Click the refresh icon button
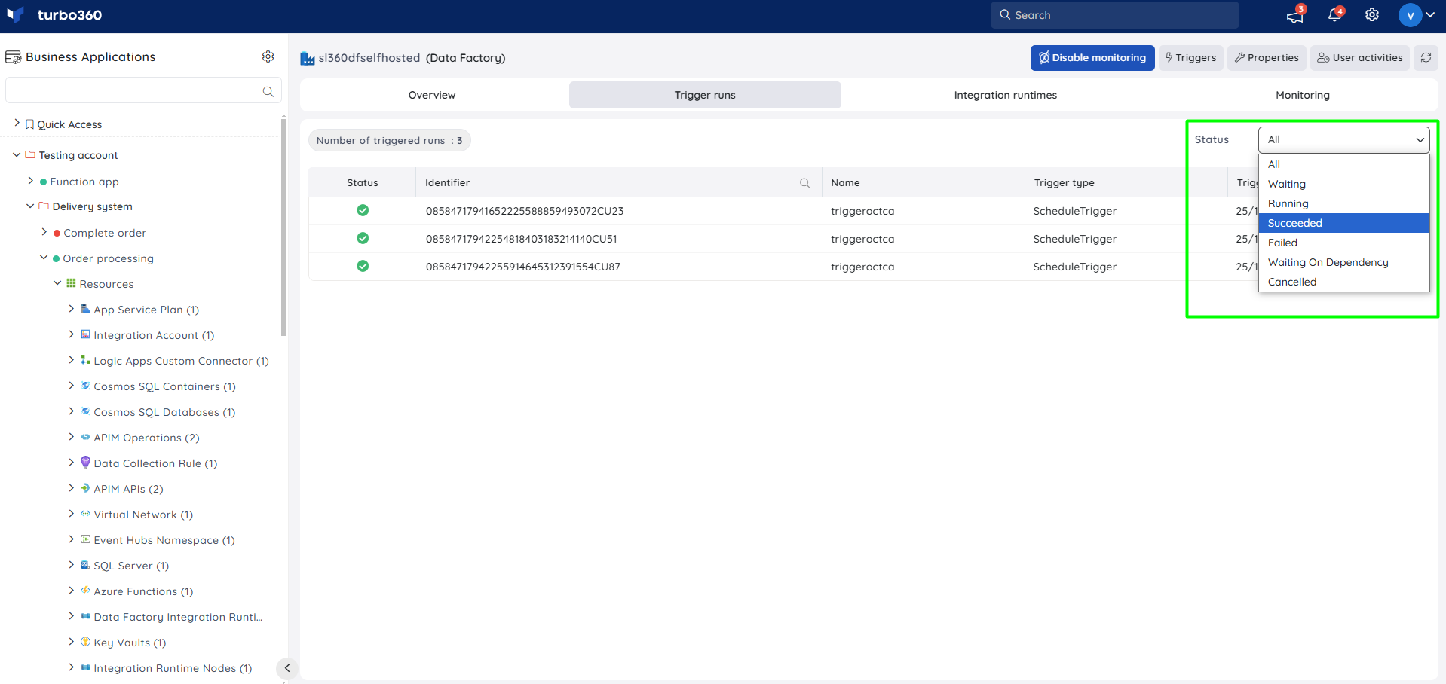 (x=1426, y=57)
